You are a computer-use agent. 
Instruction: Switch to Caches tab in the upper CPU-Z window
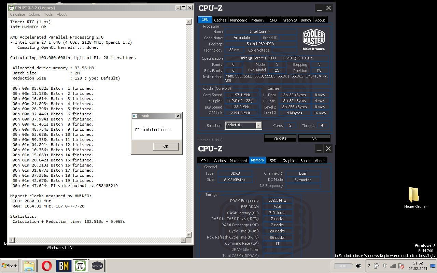click(220, 20)
